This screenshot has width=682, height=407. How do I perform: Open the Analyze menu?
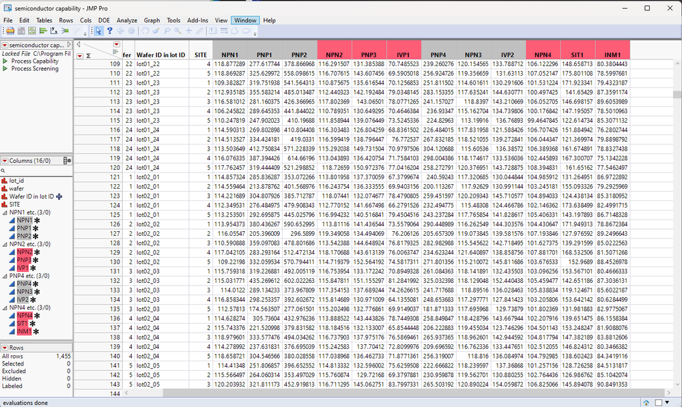point(126,20)
